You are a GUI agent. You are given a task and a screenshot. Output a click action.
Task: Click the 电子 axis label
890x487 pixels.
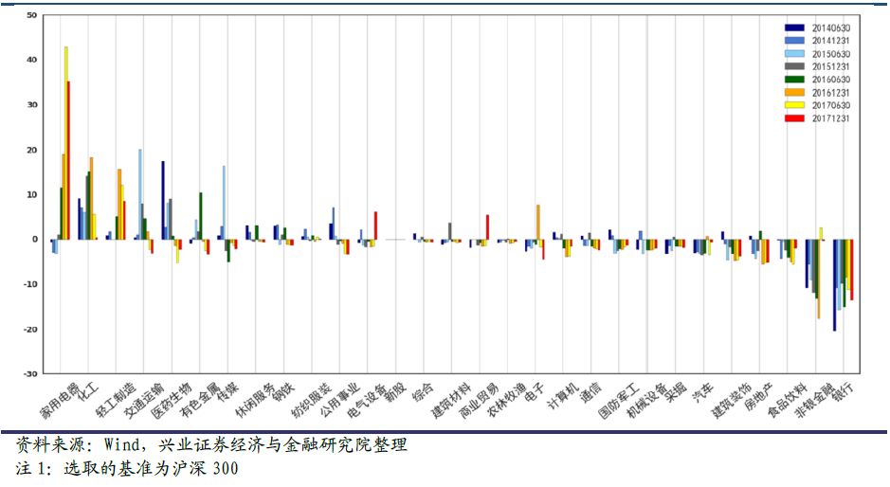[x=536, y=391]
